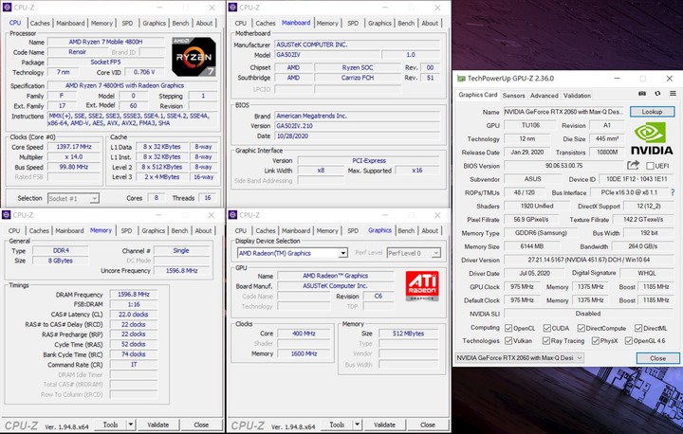
Task: Click the Subvendor ASUS value in GPU-Z
Action: [x=533, y=179]
